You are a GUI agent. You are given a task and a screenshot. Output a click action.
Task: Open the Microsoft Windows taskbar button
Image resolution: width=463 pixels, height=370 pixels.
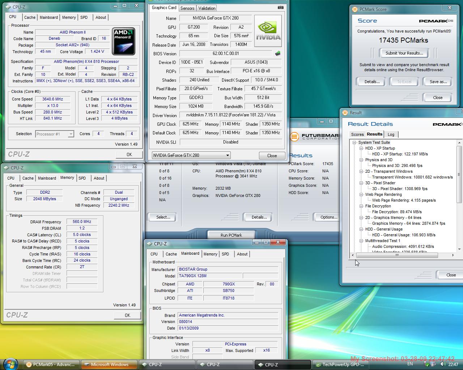109,365
